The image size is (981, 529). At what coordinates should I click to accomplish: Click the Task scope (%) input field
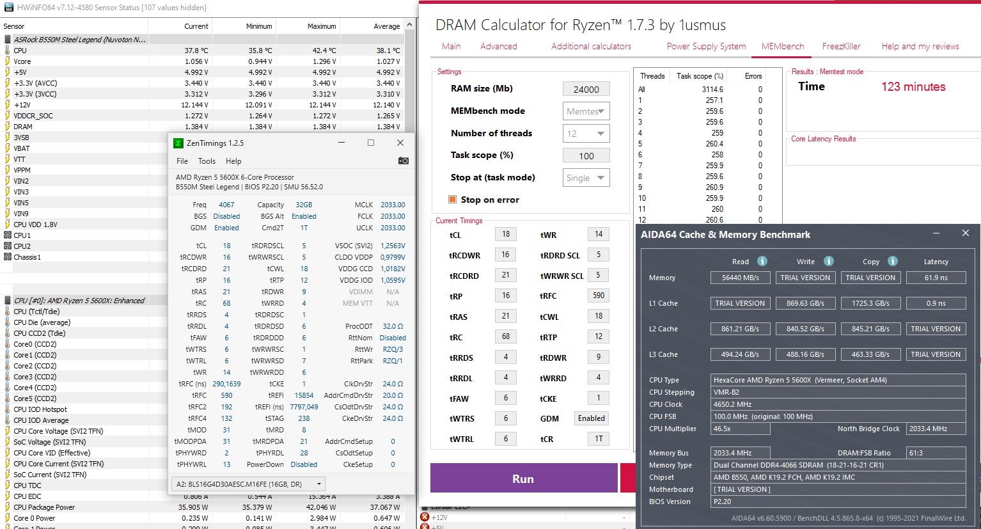586,155
